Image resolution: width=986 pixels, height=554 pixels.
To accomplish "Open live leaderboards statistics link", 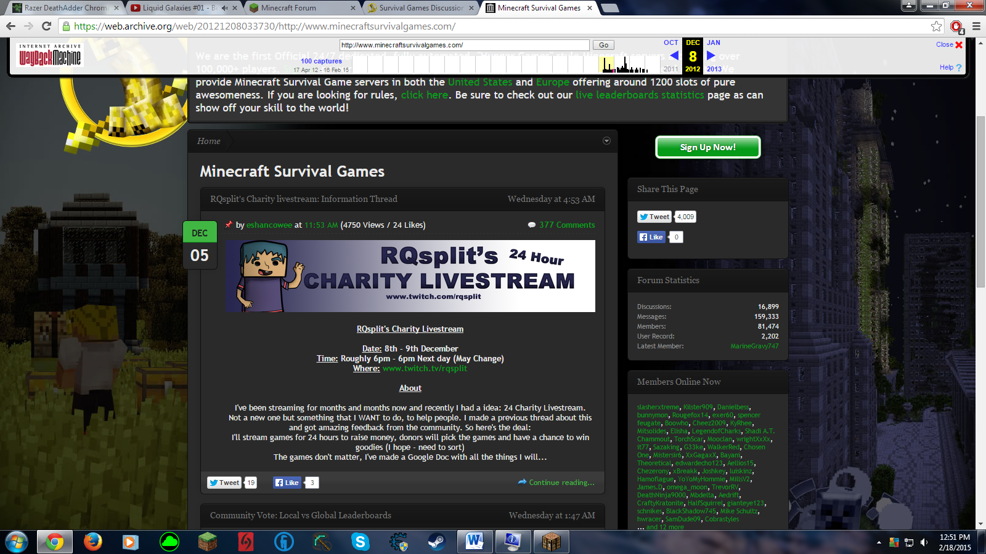I will [640, 95].
